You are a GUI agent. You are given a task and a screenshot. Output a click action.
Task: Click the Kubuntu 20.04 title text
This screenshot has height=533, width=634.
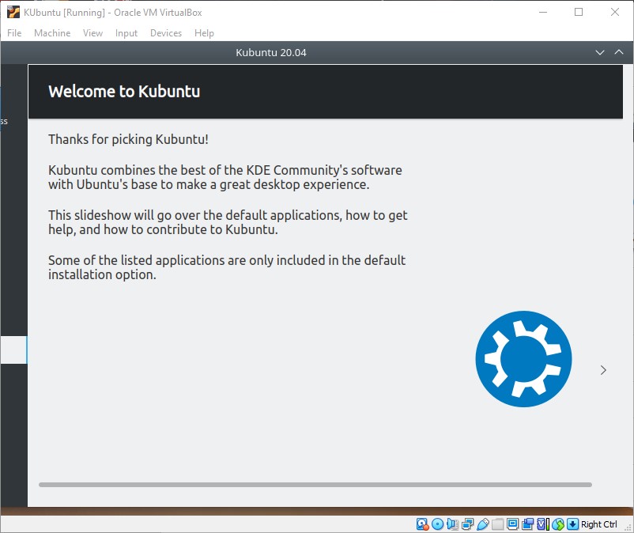[271, 52]
